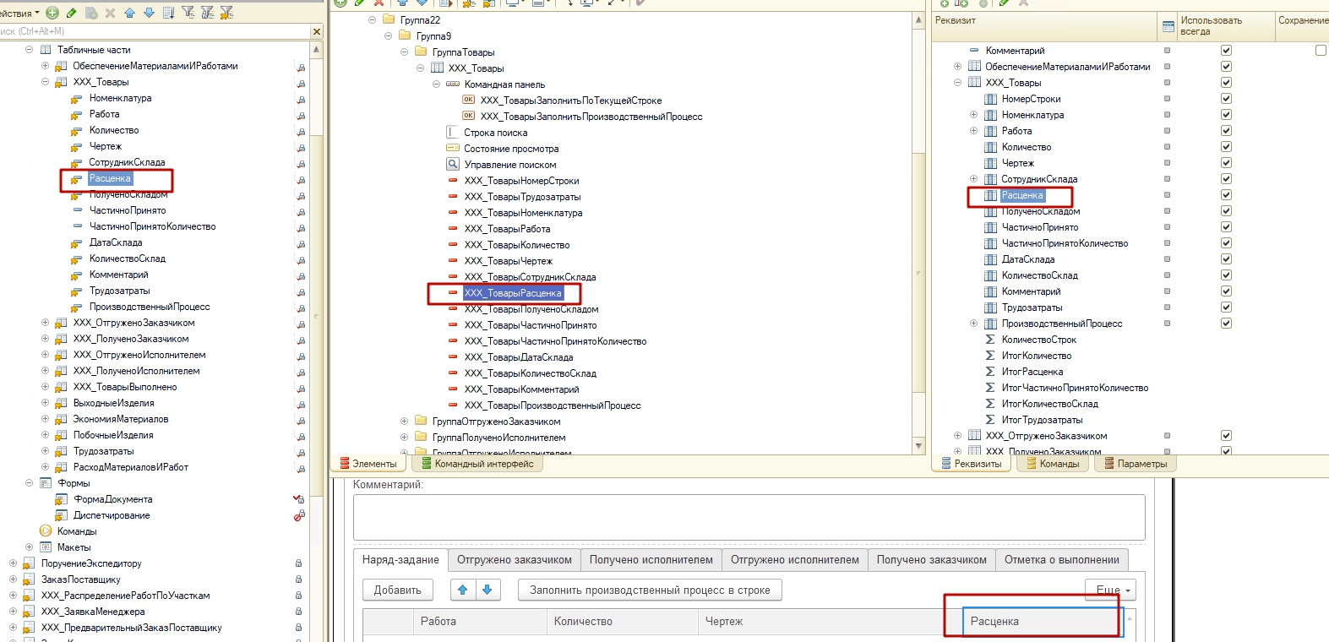Clear the search field with the X icon
Screen dimensions: 1329x642
pos(317,32)
